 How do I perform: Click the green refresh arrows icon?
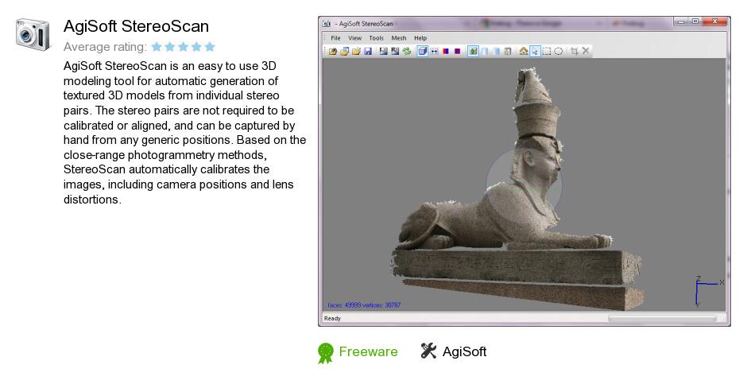click(407, 51)
